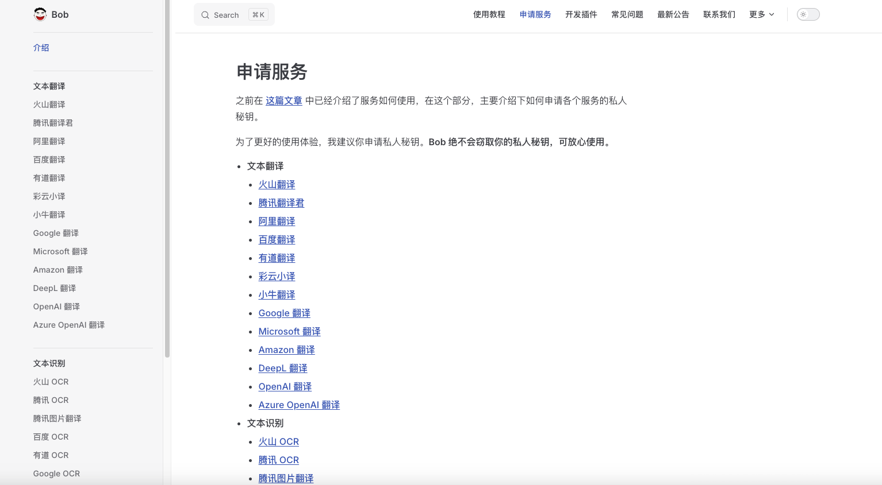The image size is (882, 485).
Task: Focus the Search input field
Action: click(x=234, y=15)
